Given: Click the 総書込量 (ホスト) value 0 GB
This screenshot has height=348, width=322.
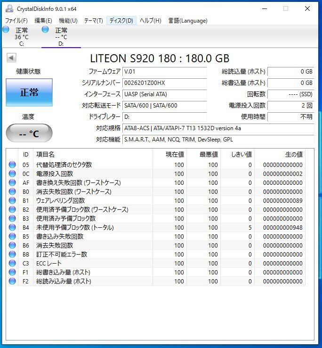Looking at the screenshot, I should coord(291,83).
